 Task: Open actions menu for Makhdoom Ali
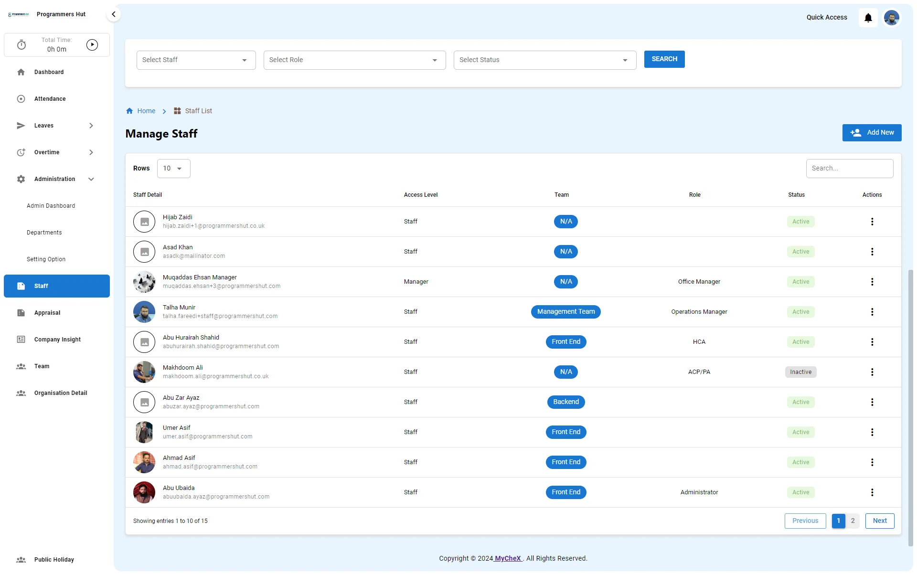pos(872,372)
